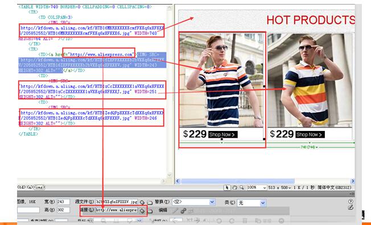The image size is (371, 225).
Task: Open the quick tag editor icon
Action: tap(351, 207)
